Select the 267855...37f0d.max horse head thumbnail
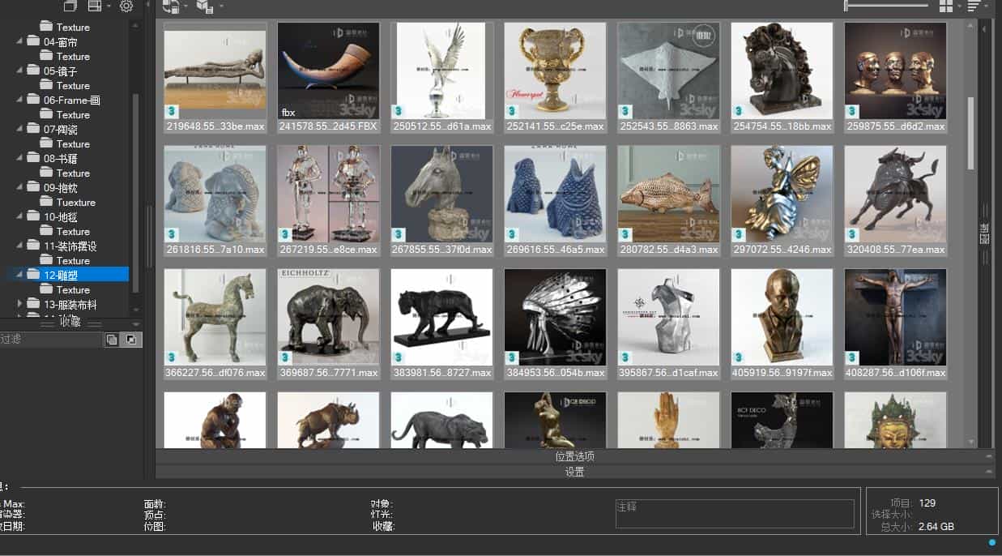The width and height of the screenshot is (1002, 556). pos(441,194)
